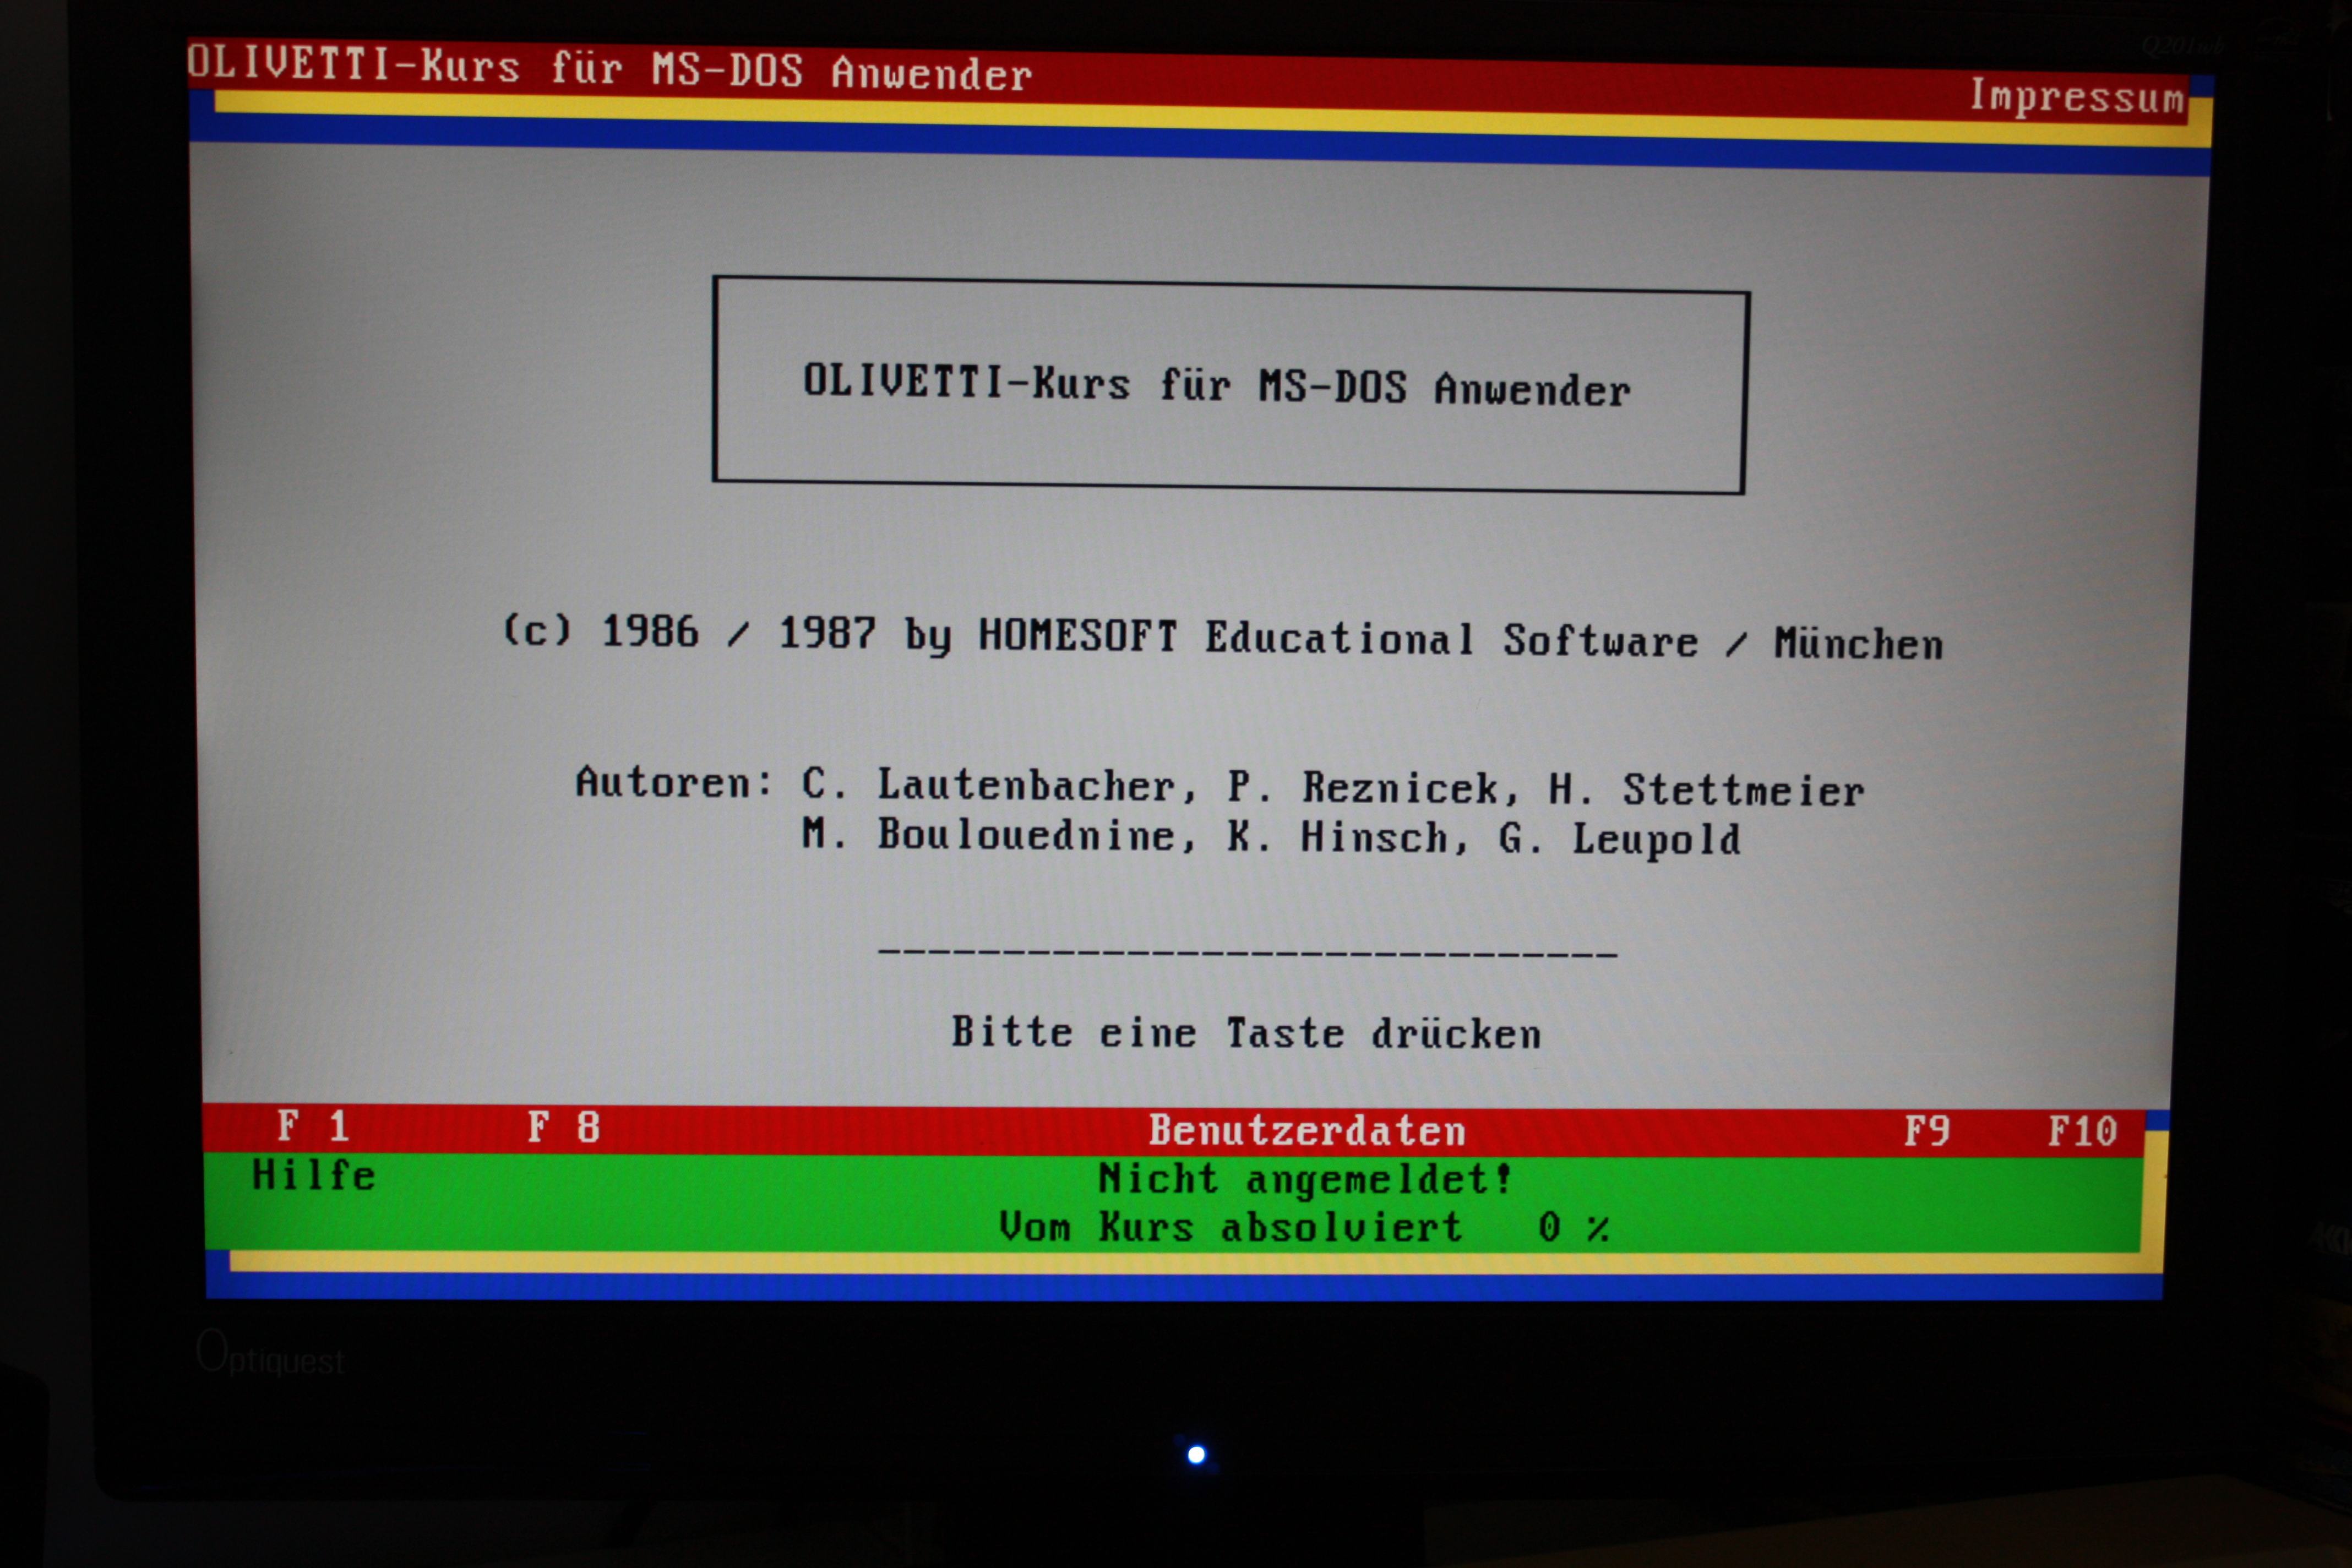Click the 'Bitte eine Taste drücken' prompt
2352x1568 pixels.
point(1246,1033)
